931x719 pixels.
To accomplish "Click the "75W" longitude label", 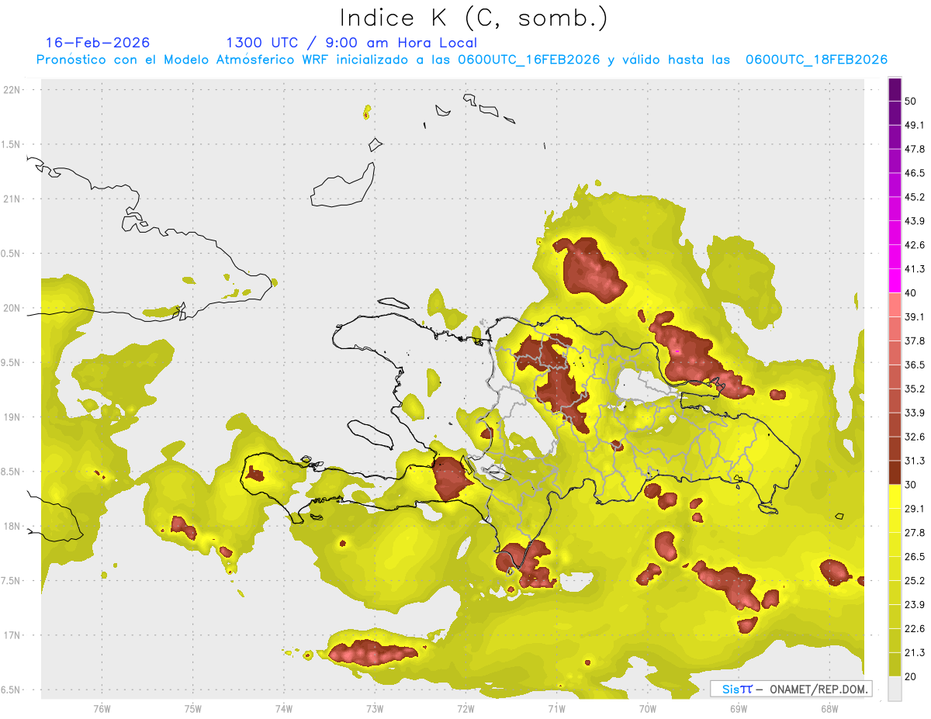I will 193,708.
